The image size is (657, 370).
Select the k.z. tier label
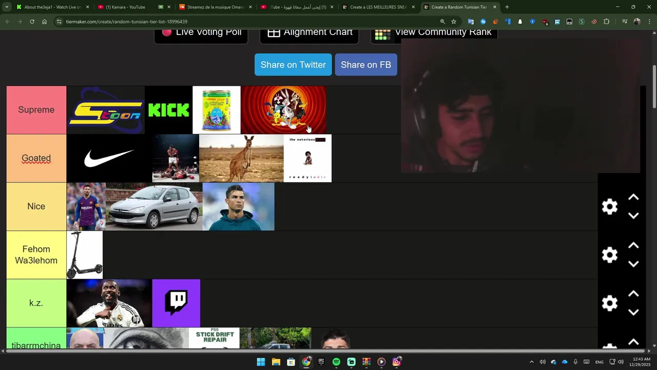[36, 303]
